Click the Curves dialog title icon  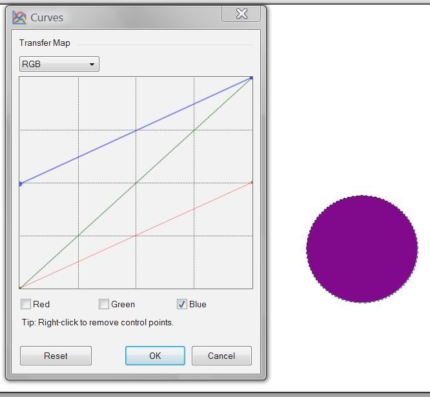[19, 18]
